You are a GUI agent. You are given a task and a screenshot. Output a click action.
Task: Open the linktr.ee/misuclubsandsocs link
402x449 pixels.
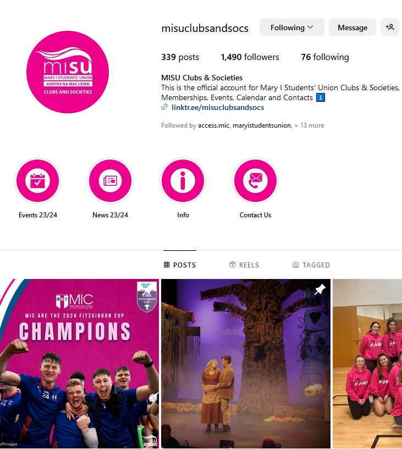(218, 107)
